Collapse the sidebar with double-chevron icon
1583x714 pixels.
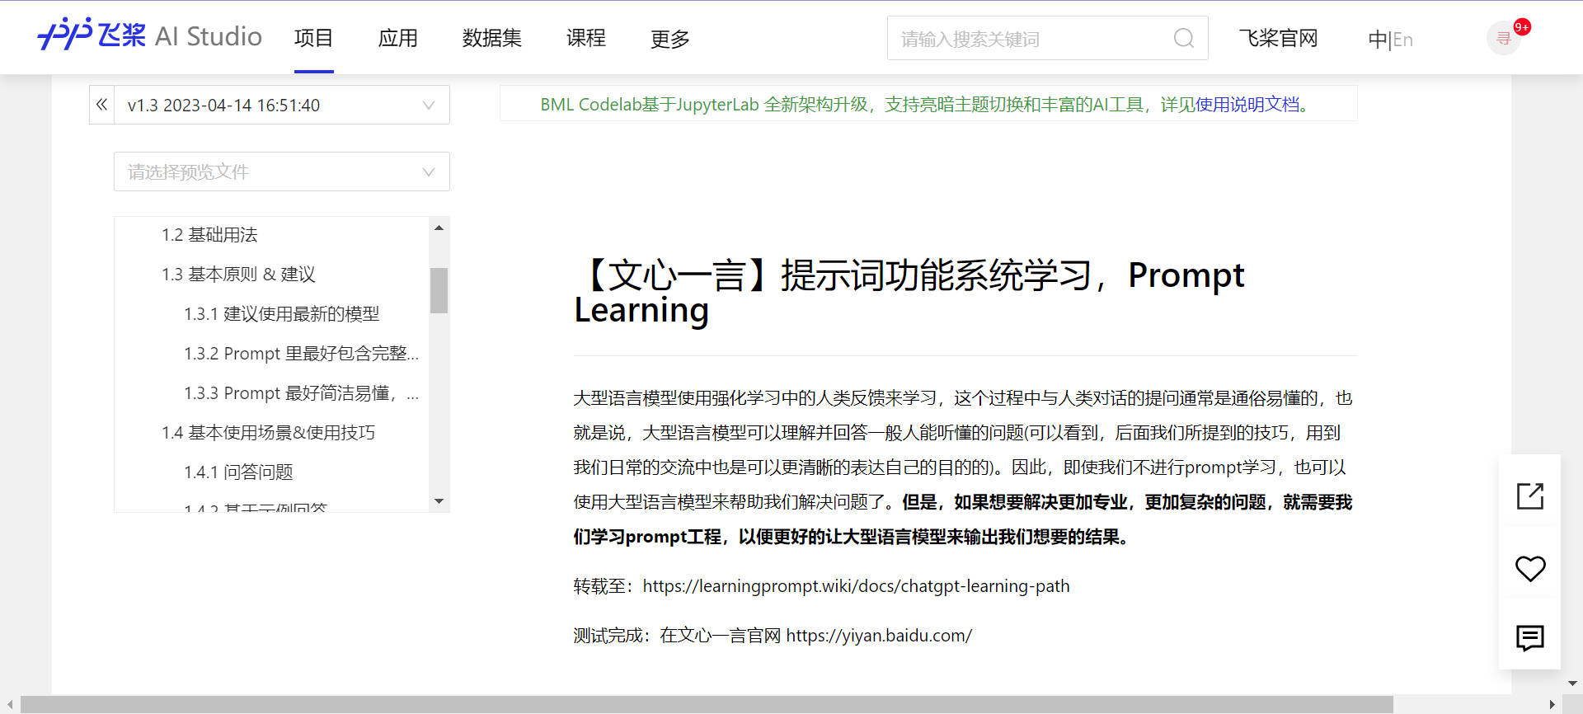tap(101, 105)
